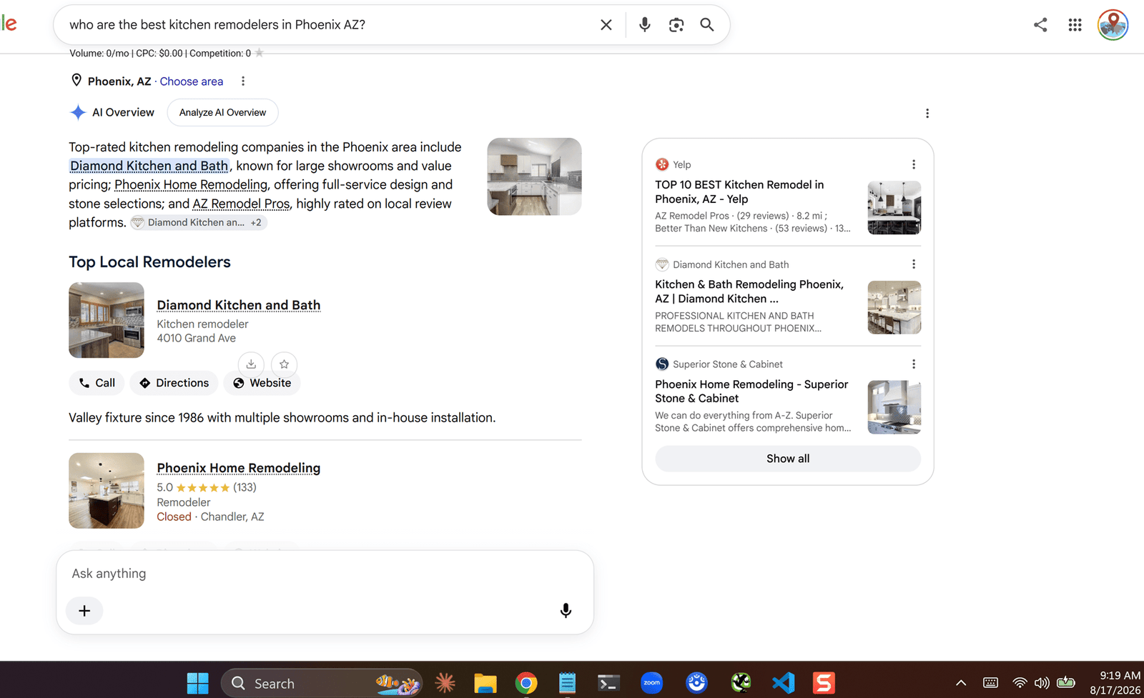Visit the Diamond Kitchen and Bath Website
Image resolution: width=1144 pixels, height=698 pixels.
[x=262, y=383]
